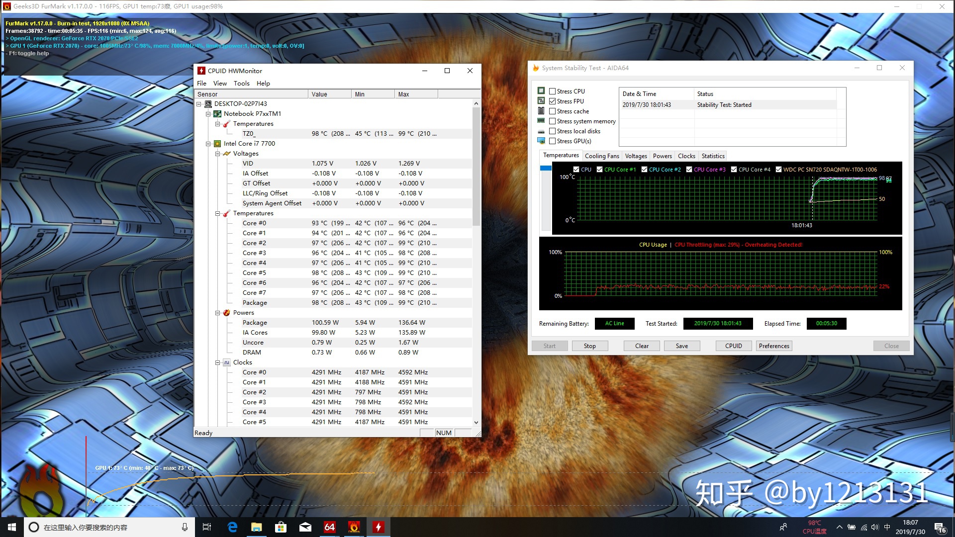Collapse CPU Temperatures tree node
The height and width of the screenshot is (537, 955).
[x=217, y=213]
